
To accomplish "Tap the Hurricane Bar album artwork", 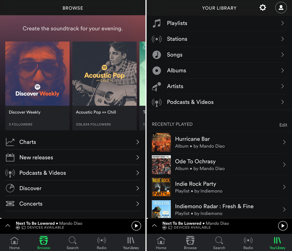I will click(x=161, y=142).
